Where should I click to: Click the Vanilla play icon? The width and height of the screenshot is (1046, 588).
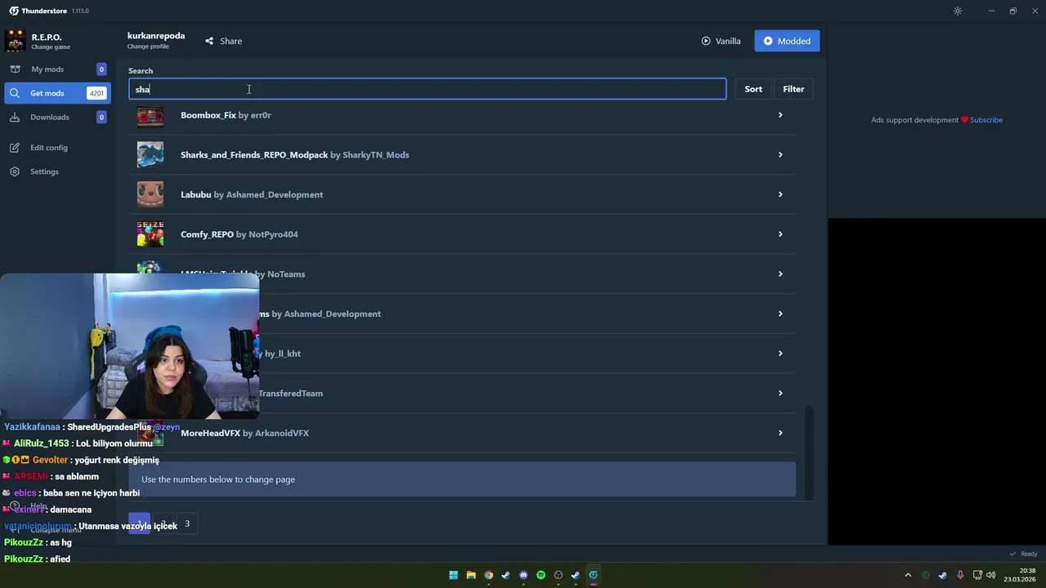[706, 41]
